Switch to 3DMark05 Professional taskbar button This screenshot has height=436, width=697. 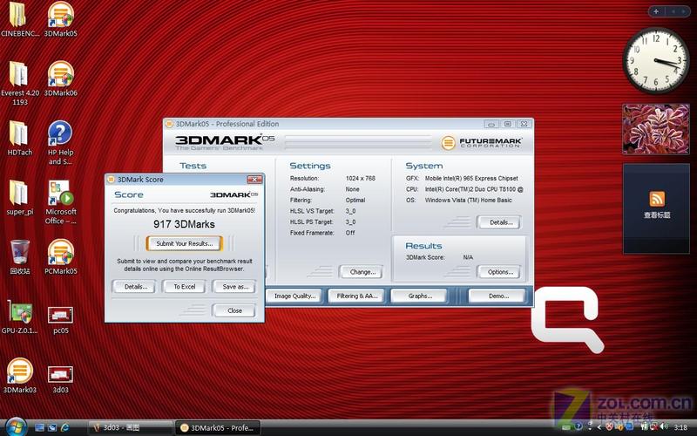217,427
